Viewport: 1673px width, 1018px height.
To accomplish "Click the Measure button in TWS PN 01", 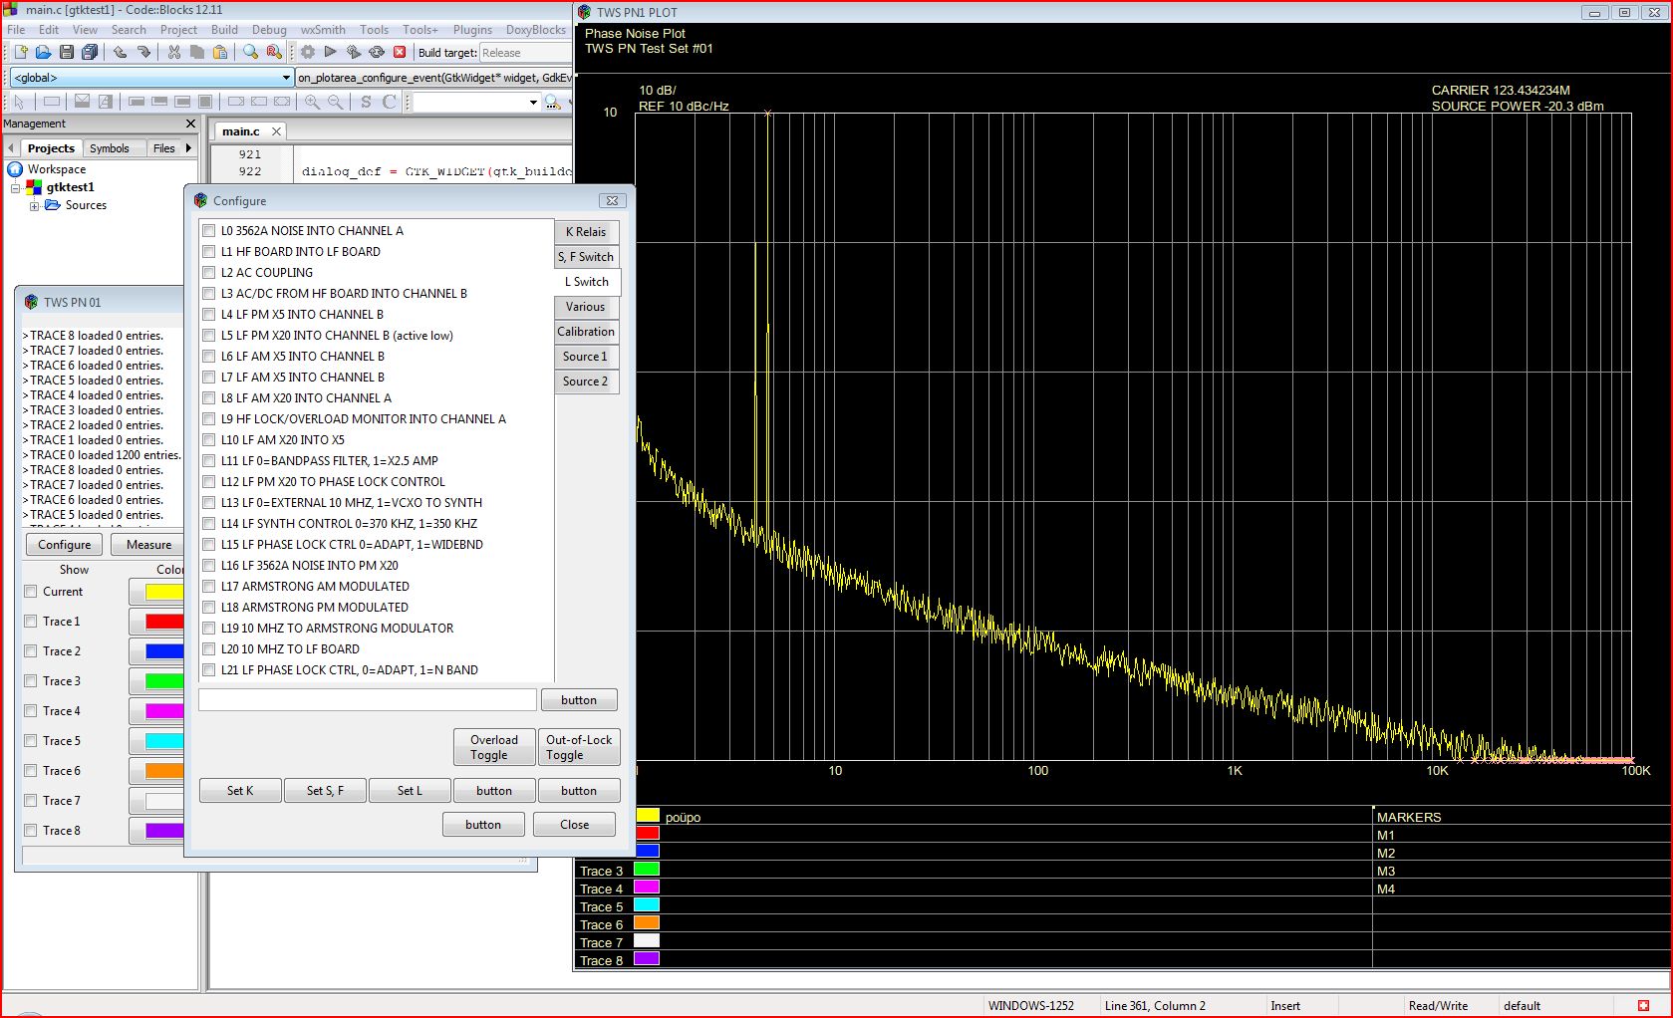I will tap(148, 545).
